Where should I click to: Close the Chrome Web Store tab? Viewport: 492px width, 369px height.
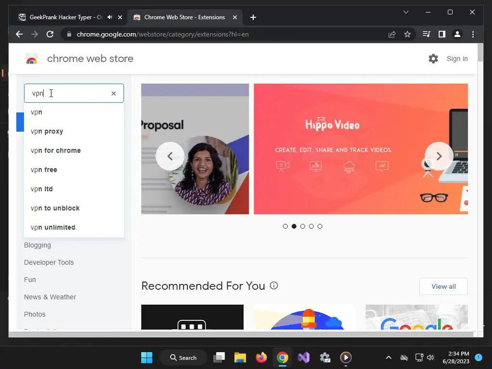tap(234, 17)
